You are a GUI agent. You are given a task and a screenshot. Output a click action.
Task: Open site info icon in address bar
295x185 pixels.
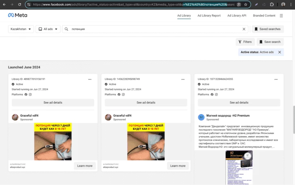29,4
